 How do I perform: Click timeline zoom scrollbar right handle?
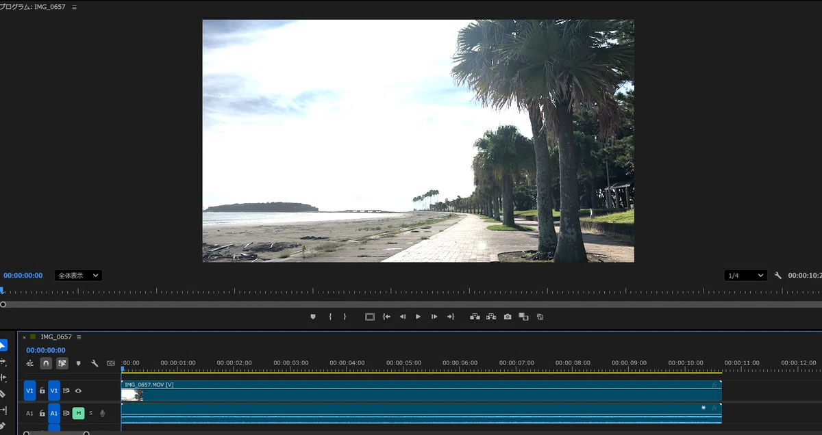coord(86,433)
